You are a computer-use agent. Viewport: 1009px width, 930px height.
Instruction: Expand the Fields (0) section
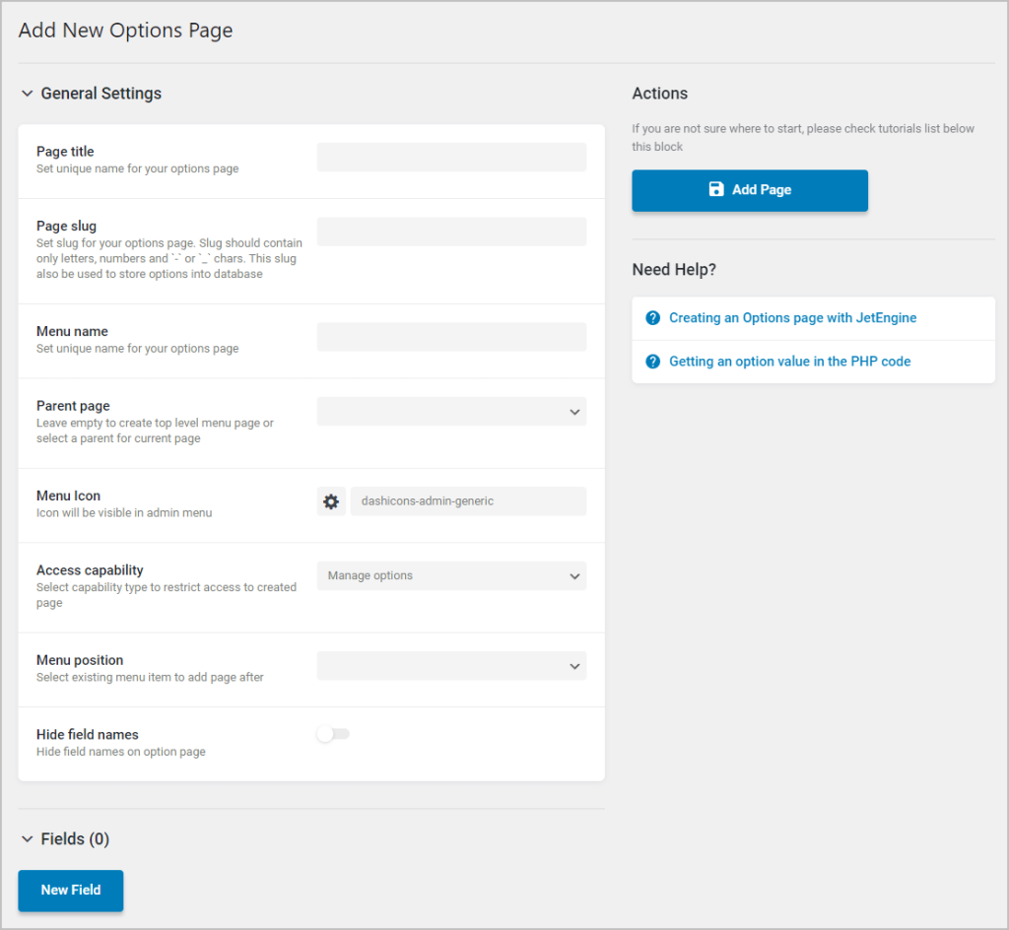(x=28, y=838)
